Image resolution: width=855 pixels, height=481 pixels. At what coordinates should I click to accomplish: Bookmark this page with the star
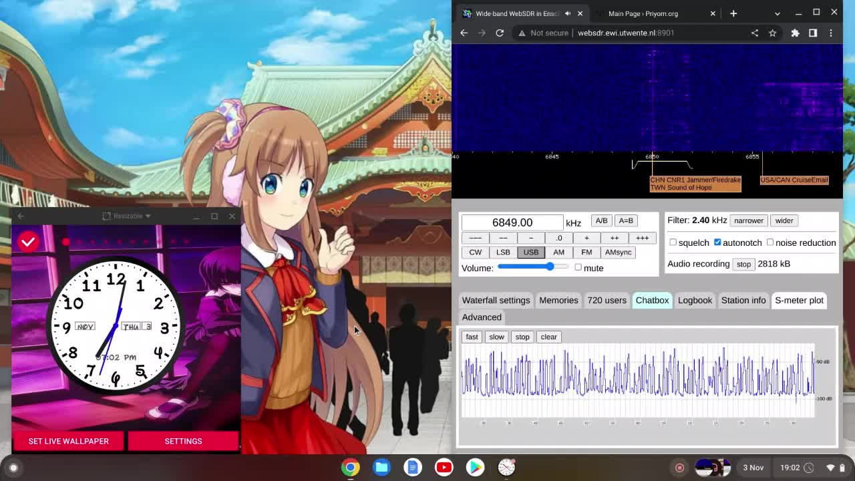(x=773, y=33)
